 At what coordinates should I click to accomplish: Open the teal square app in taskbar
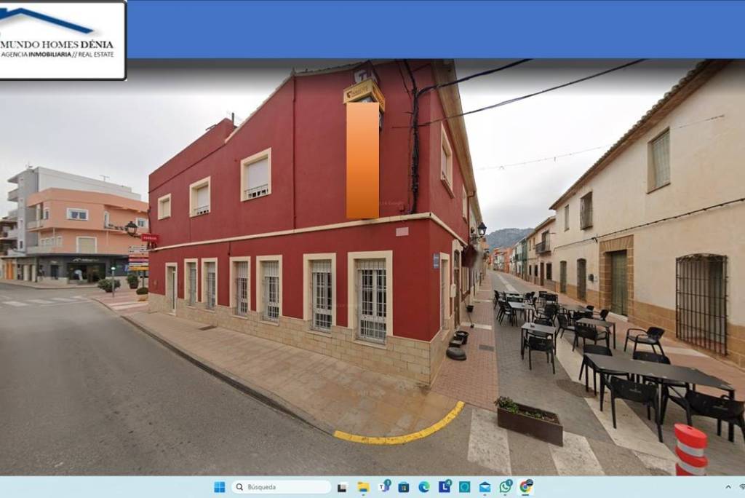(464, 487)
